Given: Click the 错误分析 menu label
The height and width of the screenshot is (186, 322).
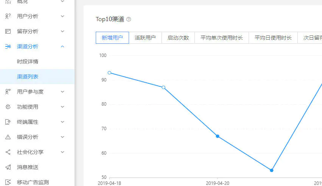Looking at the screenshot, I should (28, 137).
